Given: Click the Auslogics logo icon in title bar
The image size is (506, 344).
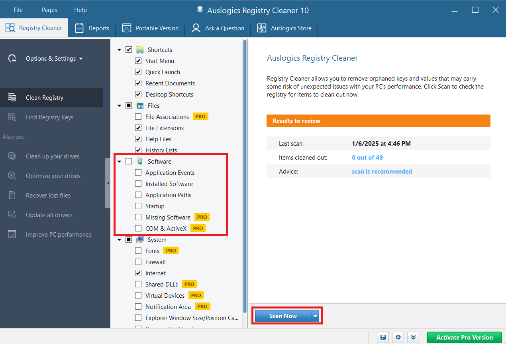Looking at the screenshot, I should [200, 10].
